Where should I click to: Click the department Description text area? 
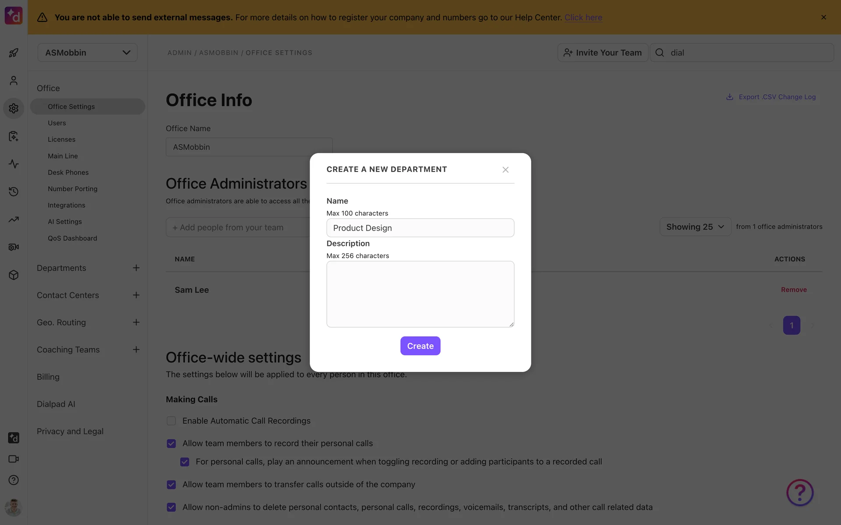[x=420, y=294]
